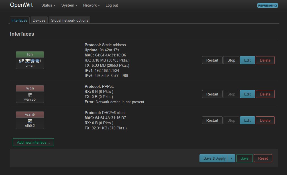Click the disabled Stop button for wan

coord(231,94)
